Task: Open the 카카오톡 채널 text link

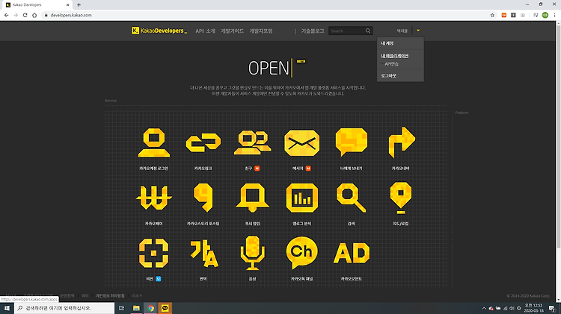Action: [x=301, y=279]
